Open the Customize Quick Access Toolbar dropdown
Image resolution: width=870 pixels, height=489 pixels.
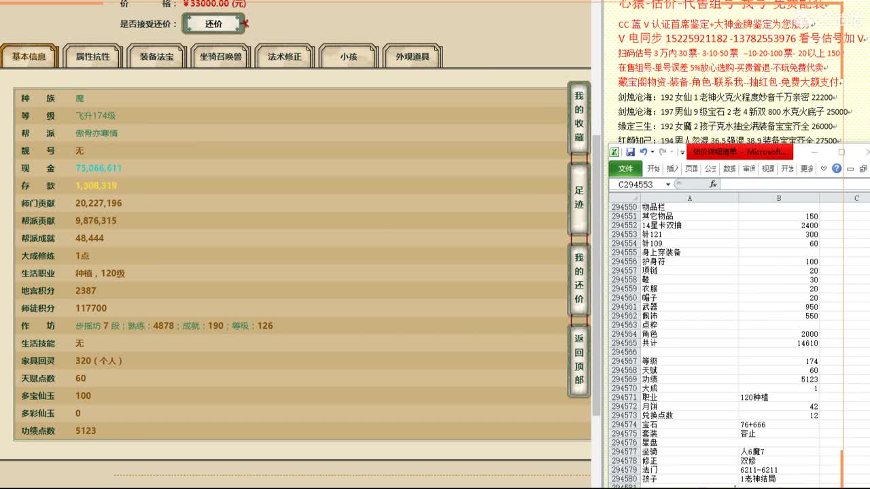coord(682,152)
